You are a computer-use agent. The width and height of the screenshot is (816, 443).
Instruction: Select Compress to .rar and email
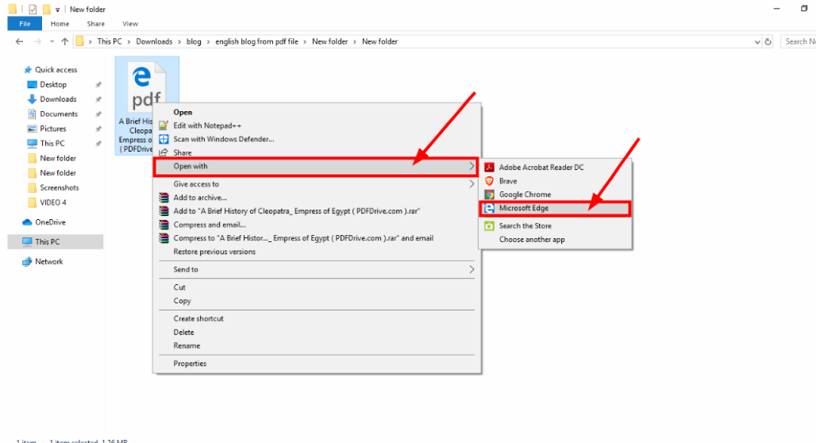[303, 238]
